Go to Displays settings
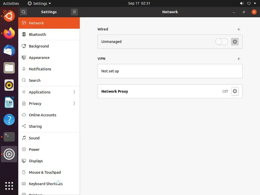This screenshot has height=195, width=260. (49, 161)
